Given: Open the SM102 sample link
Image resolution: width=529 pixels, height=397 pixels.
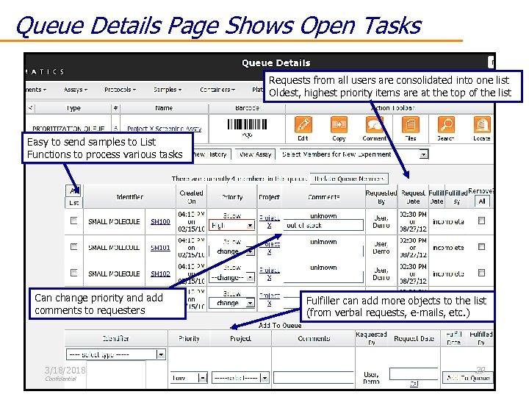Looking at the screenshot, I should (160, 273).
